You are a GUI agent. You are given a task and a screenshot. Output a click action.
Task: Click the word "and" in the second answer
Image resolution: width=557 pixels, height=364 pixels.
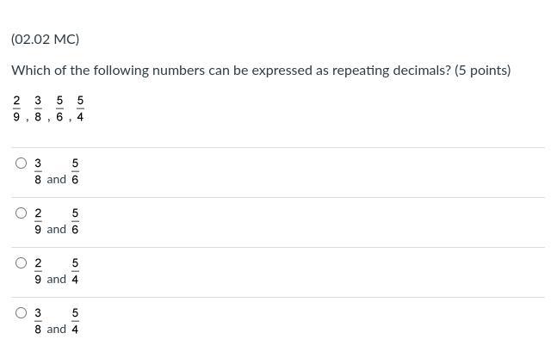pyautogui.click(x=56, y=230)
